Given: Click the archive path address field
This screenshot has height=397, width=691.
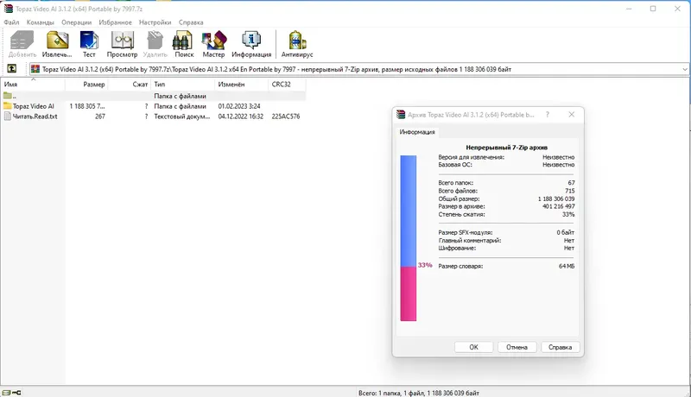Looking at the screenshot, I should [x=358, y=69].
